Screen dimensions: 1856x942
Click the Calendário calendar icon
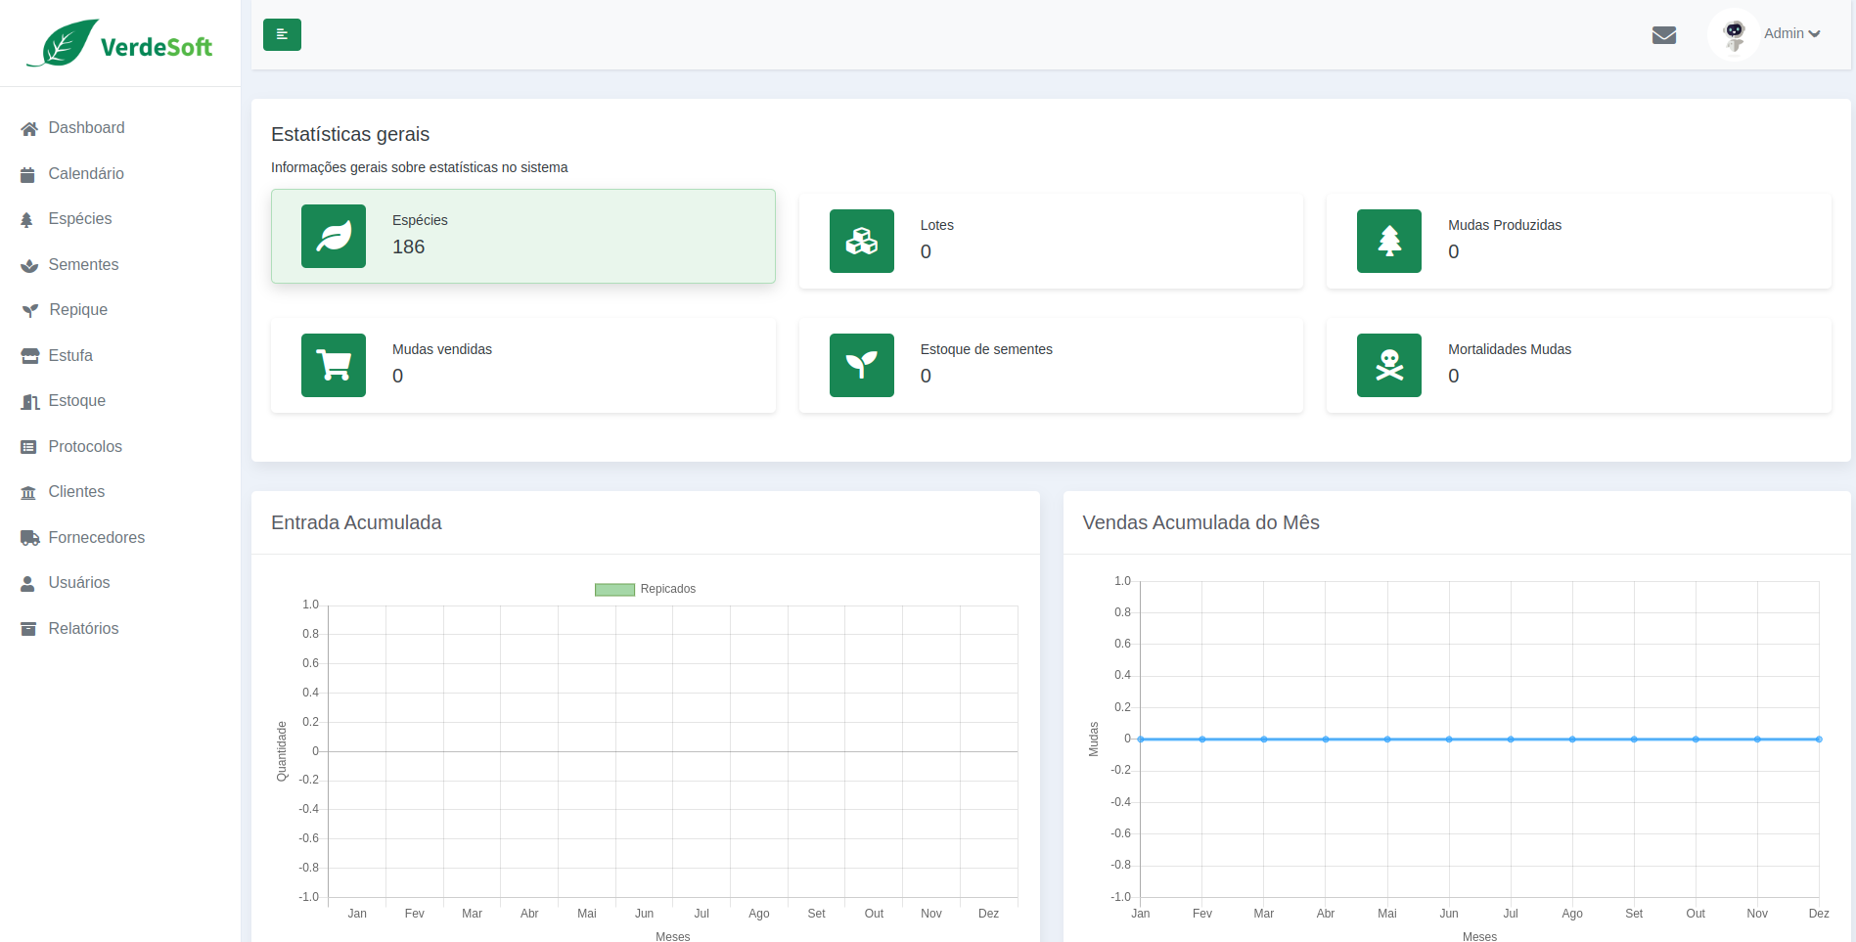[28, 174]
